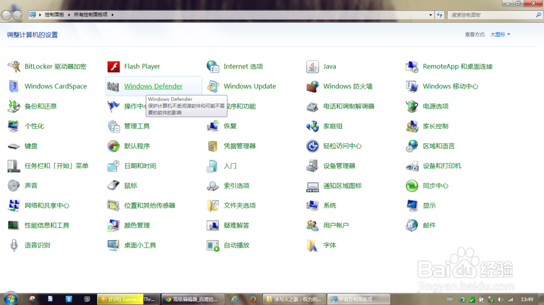Open Windows 防火墙 brick wall icon

point(312,86)
